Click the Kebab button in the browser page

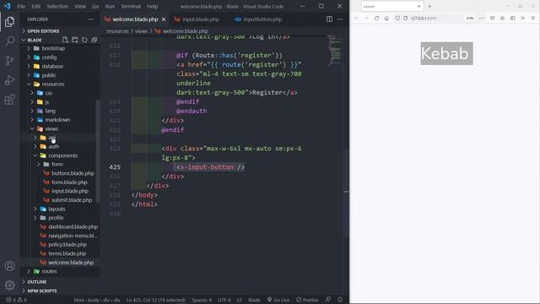pyautogui.click(x=446, y=53)
